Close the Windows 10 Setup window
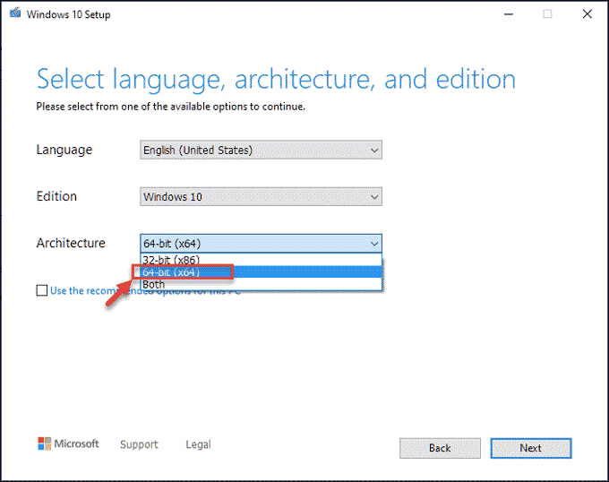Viewport: 609px width, 482px height. click(588, 14)
